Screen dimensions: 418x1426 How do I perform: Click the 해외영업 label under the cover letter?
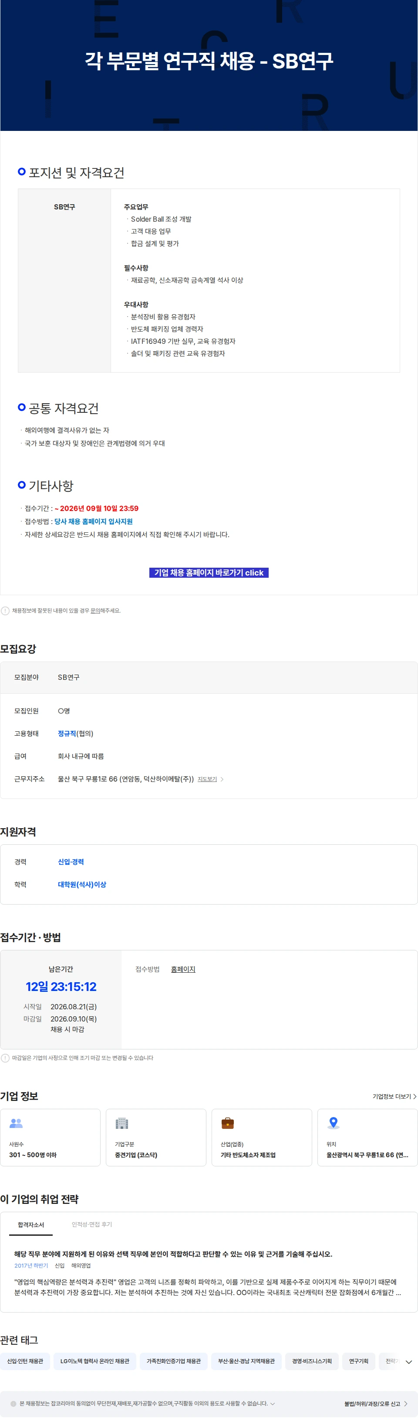(81, 1266)
